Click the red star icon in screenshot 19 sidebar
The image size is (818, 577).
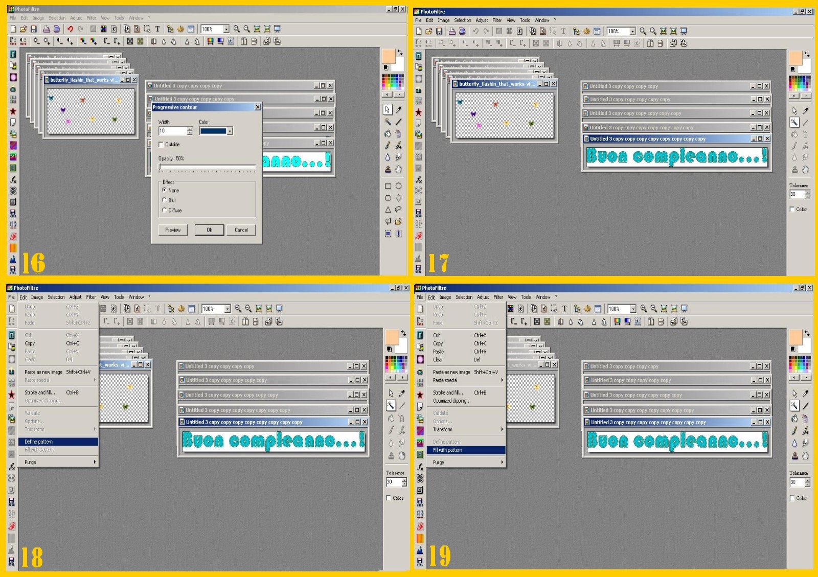420,395
